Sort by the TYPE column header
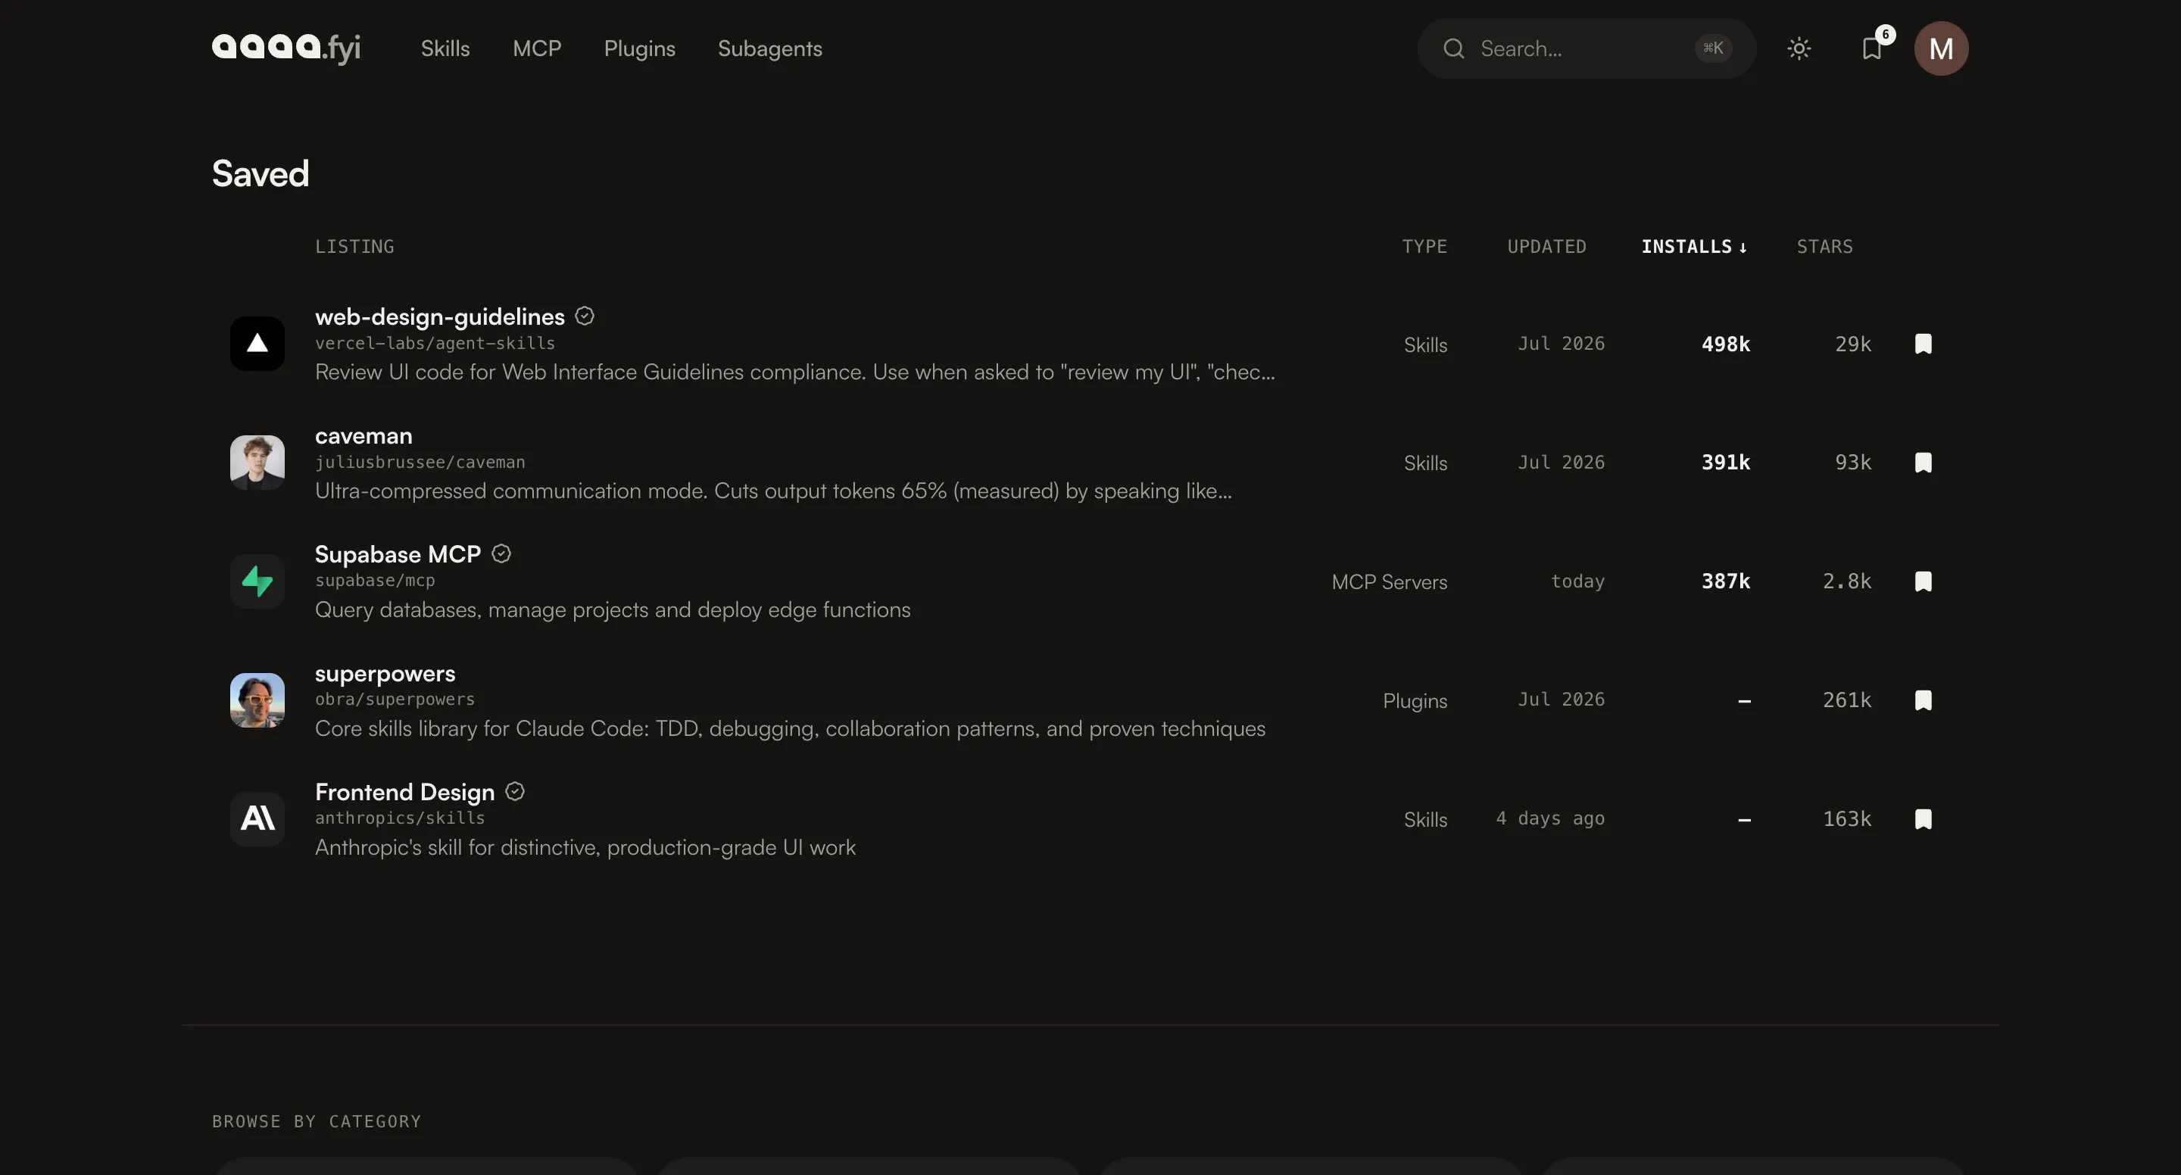Image resolution: width=2181 pixels, height=1175 pixels. pos(1424,246)
